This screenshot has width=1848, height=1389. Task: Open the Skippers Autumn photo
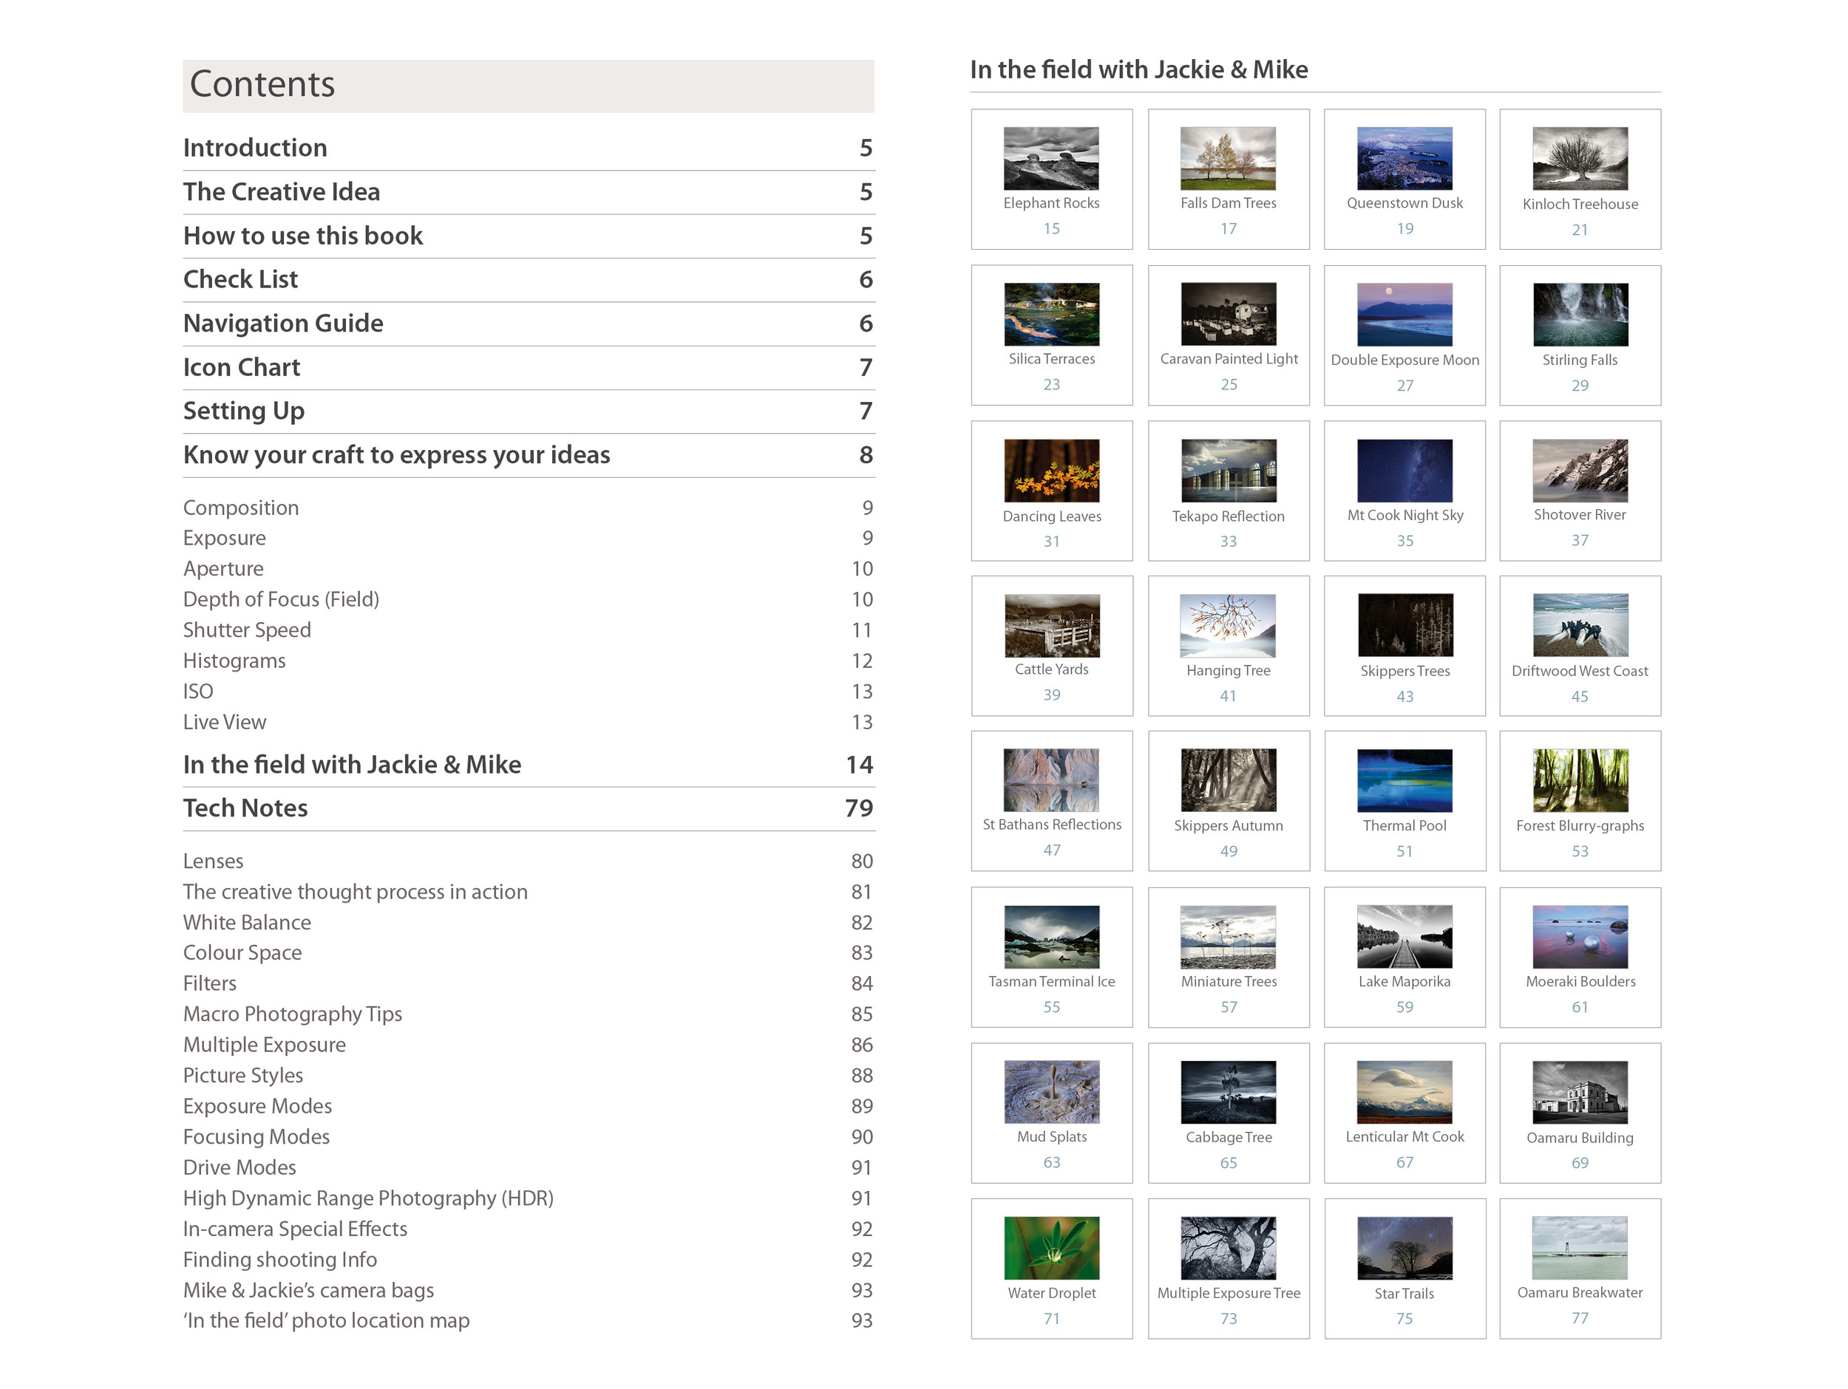(1228, 781)
